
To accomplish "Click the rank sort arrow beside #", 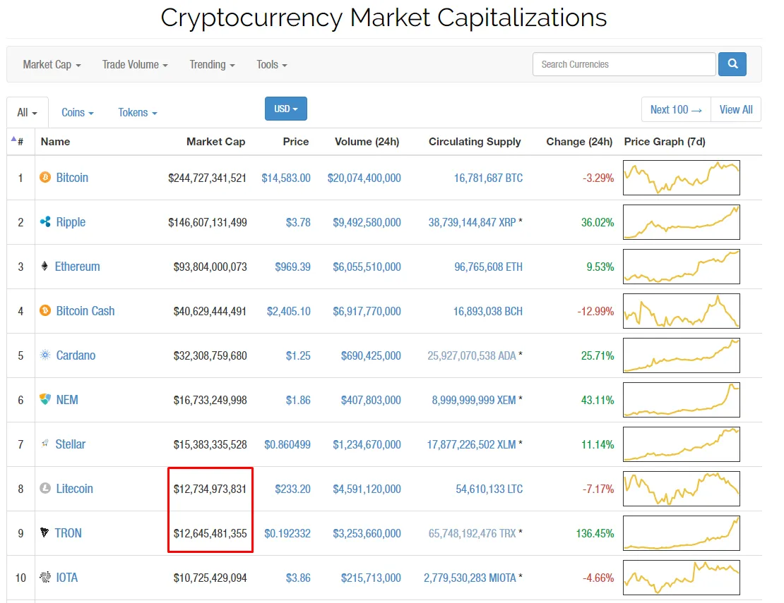I will (13, 139).
